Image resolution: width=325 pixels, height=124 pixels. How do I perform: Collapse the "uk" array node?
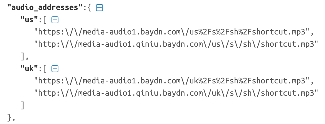pos(55,69)
